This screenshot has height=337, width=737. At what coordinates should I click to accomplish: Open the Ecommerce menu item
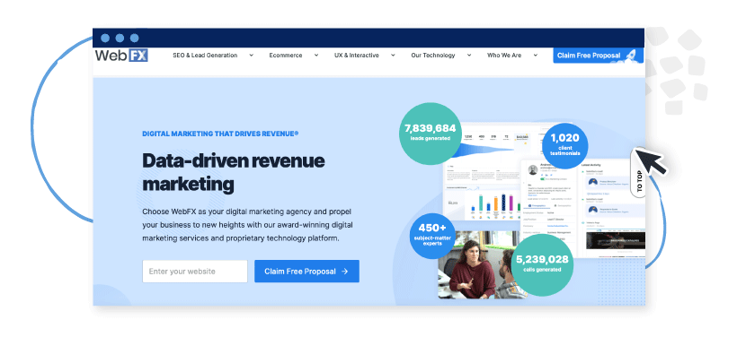pos(285,56)
